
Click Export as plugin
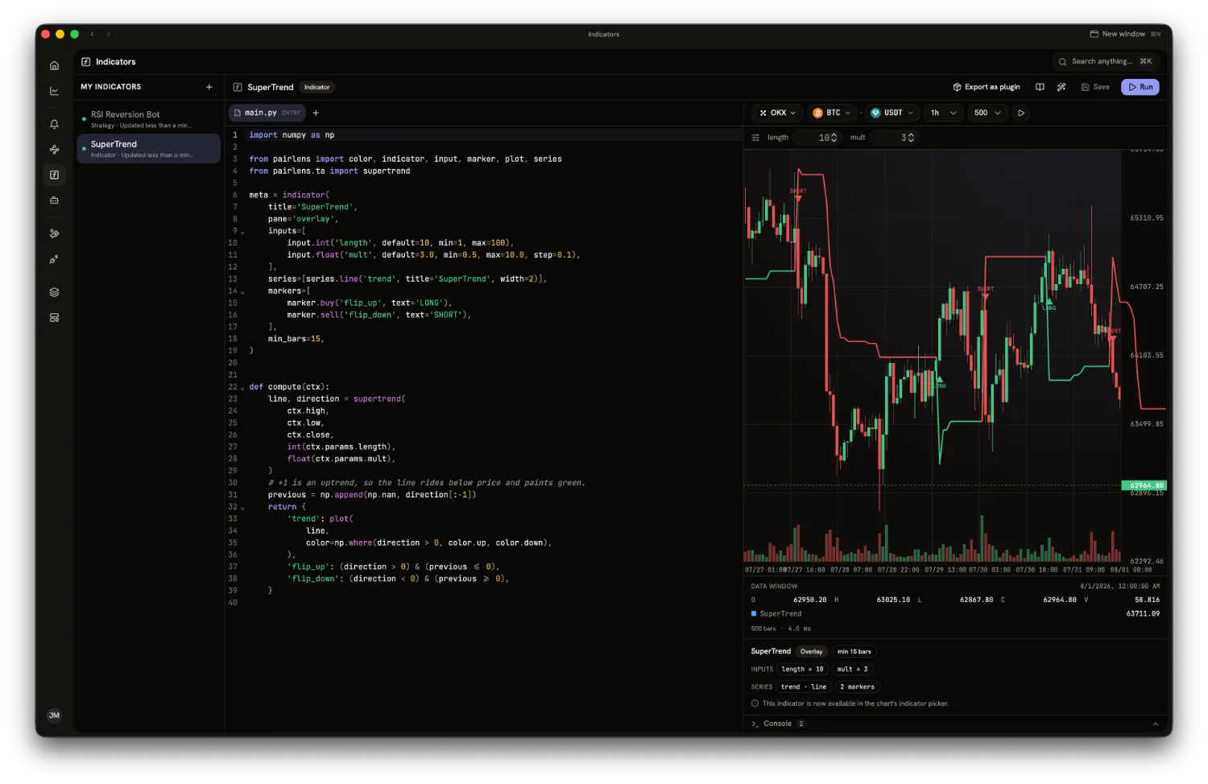(987, 87)
